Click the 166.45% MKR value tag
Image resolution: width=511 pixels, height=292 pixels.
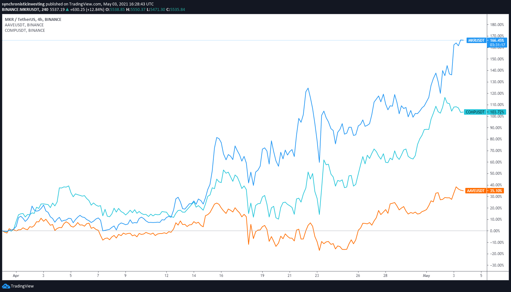pos(497,40)
